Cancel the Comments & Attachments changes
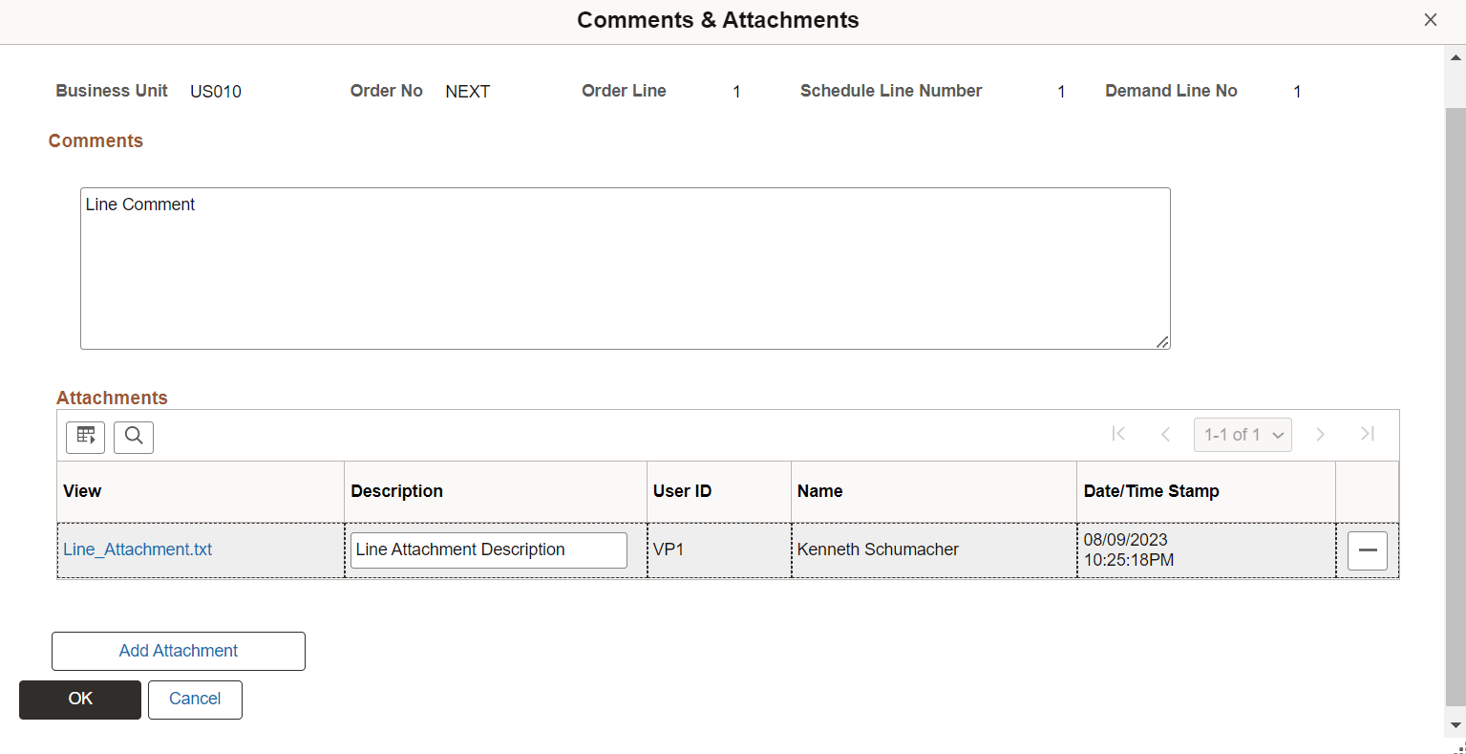 195,700
